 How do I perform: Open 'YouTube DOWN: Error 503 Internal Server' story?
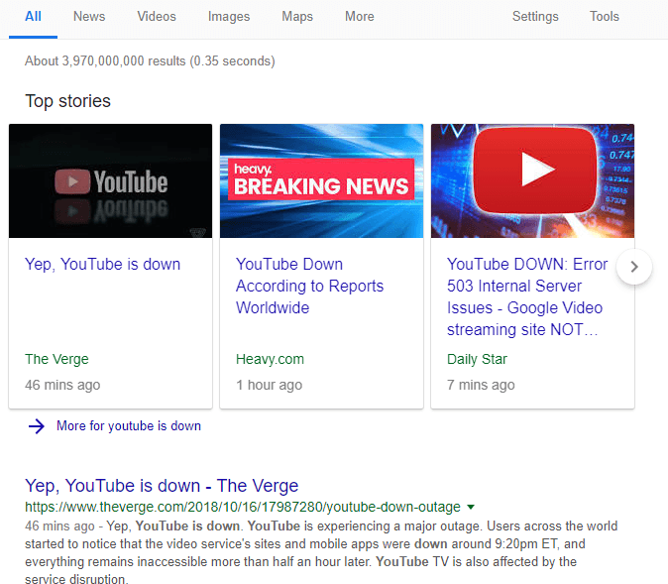527,297
